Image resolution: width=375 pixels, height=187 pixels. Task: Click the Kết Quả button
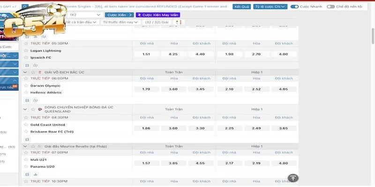[241, 7]
